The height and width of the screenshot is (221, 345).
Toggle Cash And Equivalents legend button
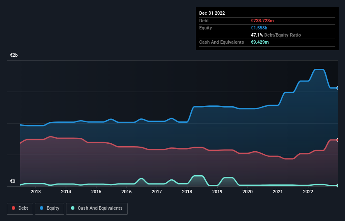tap(97, 208)
